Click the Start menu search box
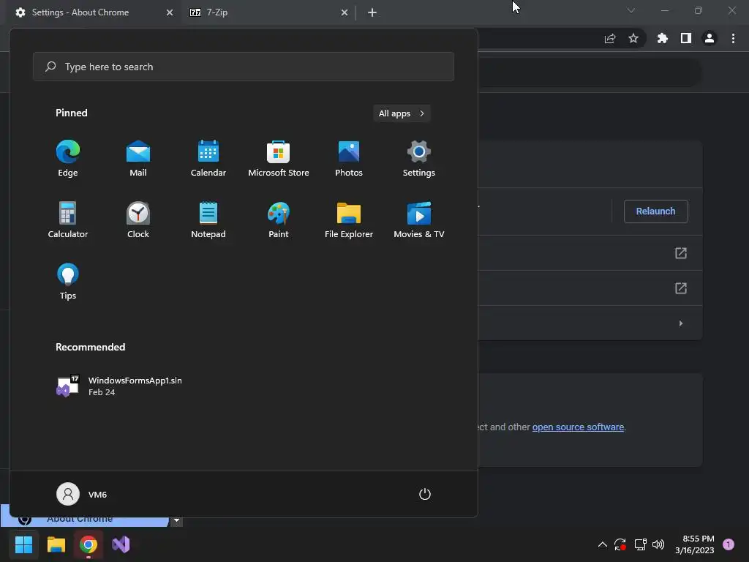 coord(244,67)
